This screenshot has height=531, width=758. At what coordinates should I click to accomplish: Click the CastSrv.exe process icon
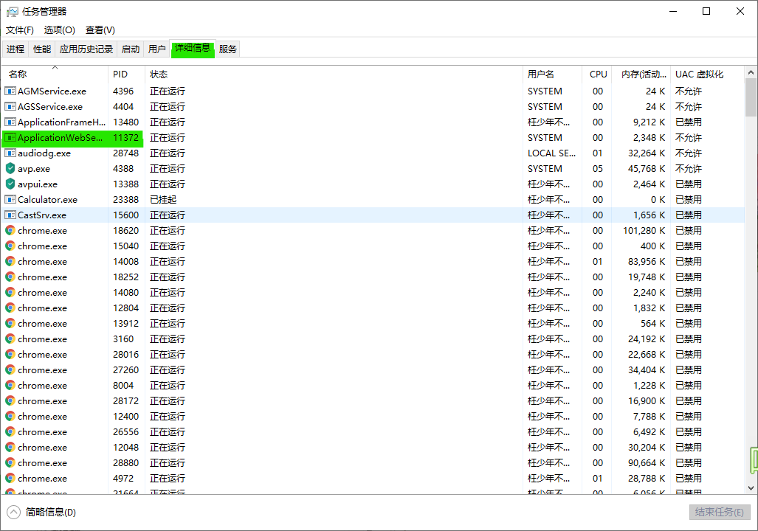(x=10, y=215)
